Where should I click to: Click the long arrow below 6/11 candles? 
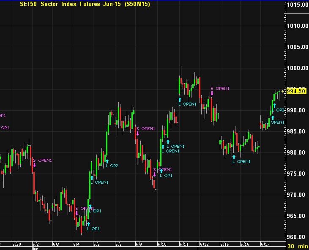click(180, 100)
